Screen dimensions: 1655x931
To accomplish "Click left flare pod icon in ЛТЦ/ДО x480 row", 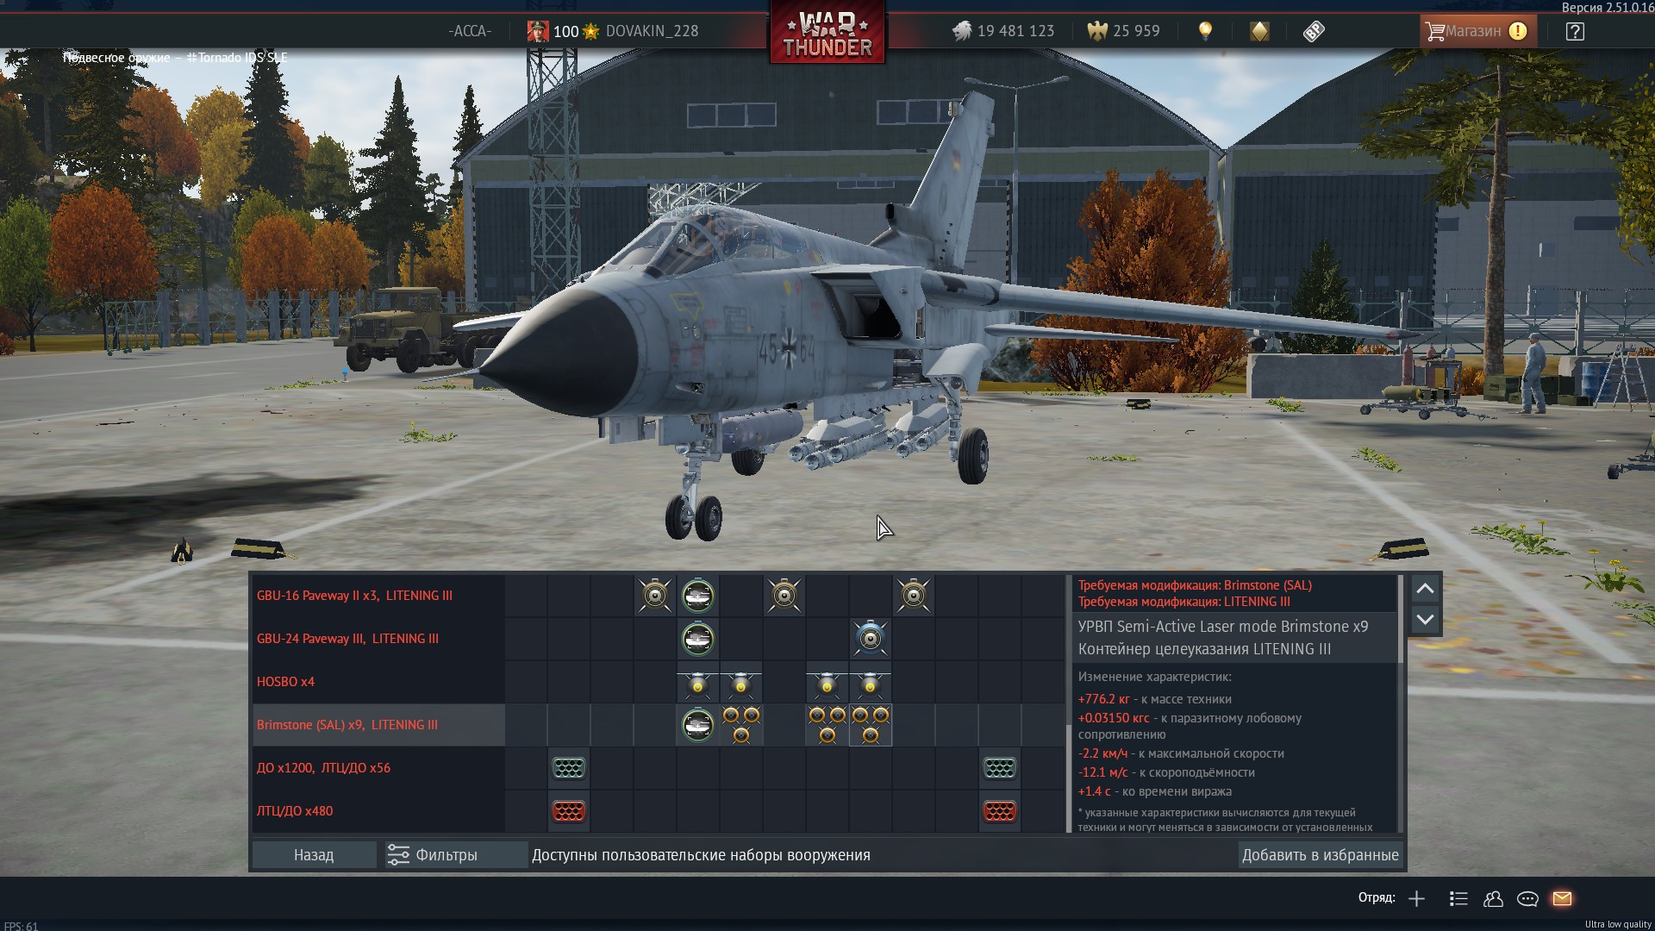I will 568,811.
